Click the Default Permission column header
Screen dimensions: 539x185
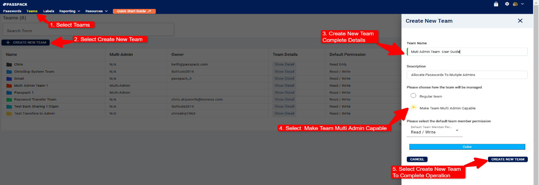[348, 54]
